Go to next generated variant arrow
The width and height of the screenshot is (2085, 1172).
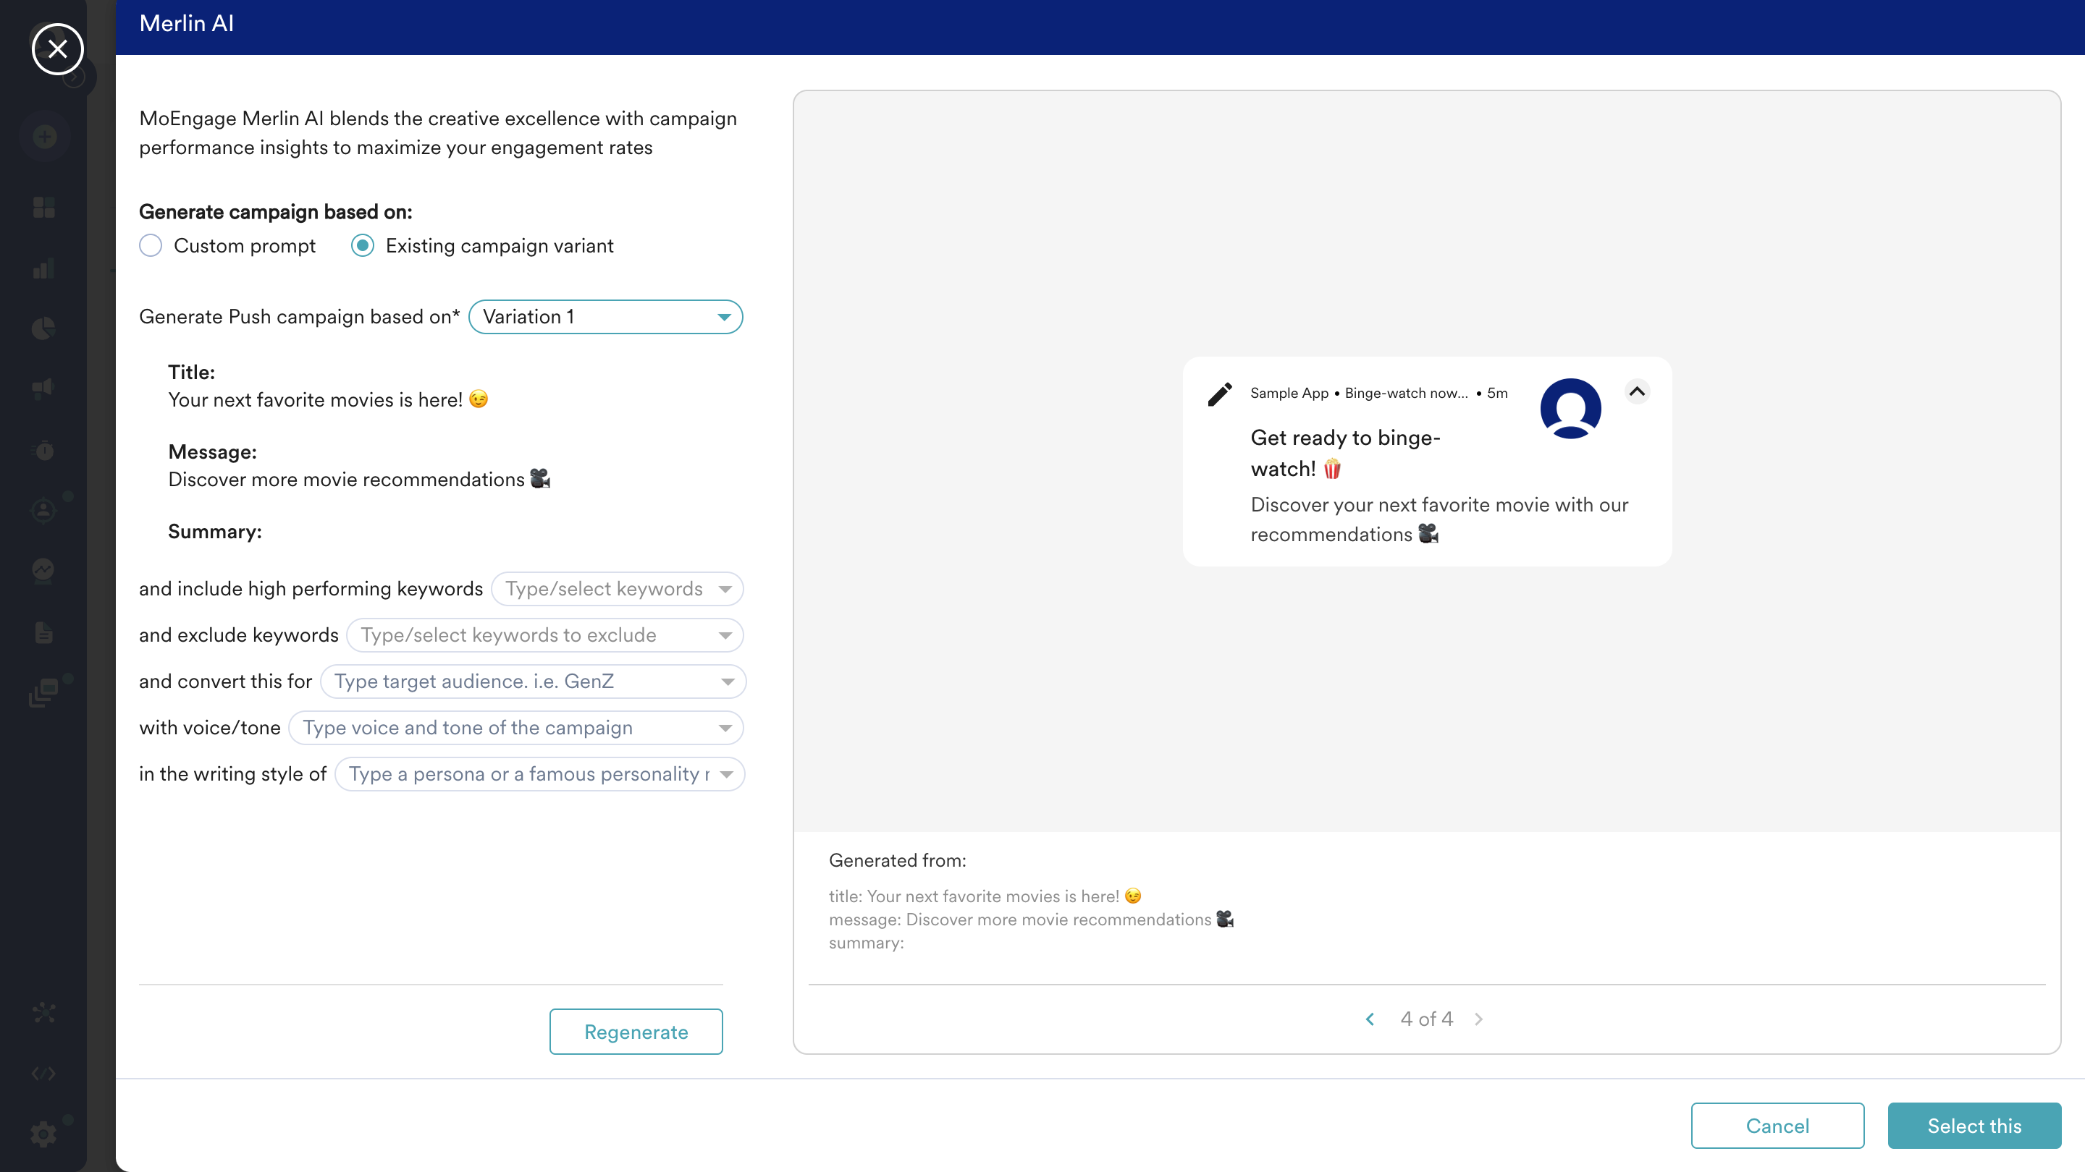[1479, 1019]
